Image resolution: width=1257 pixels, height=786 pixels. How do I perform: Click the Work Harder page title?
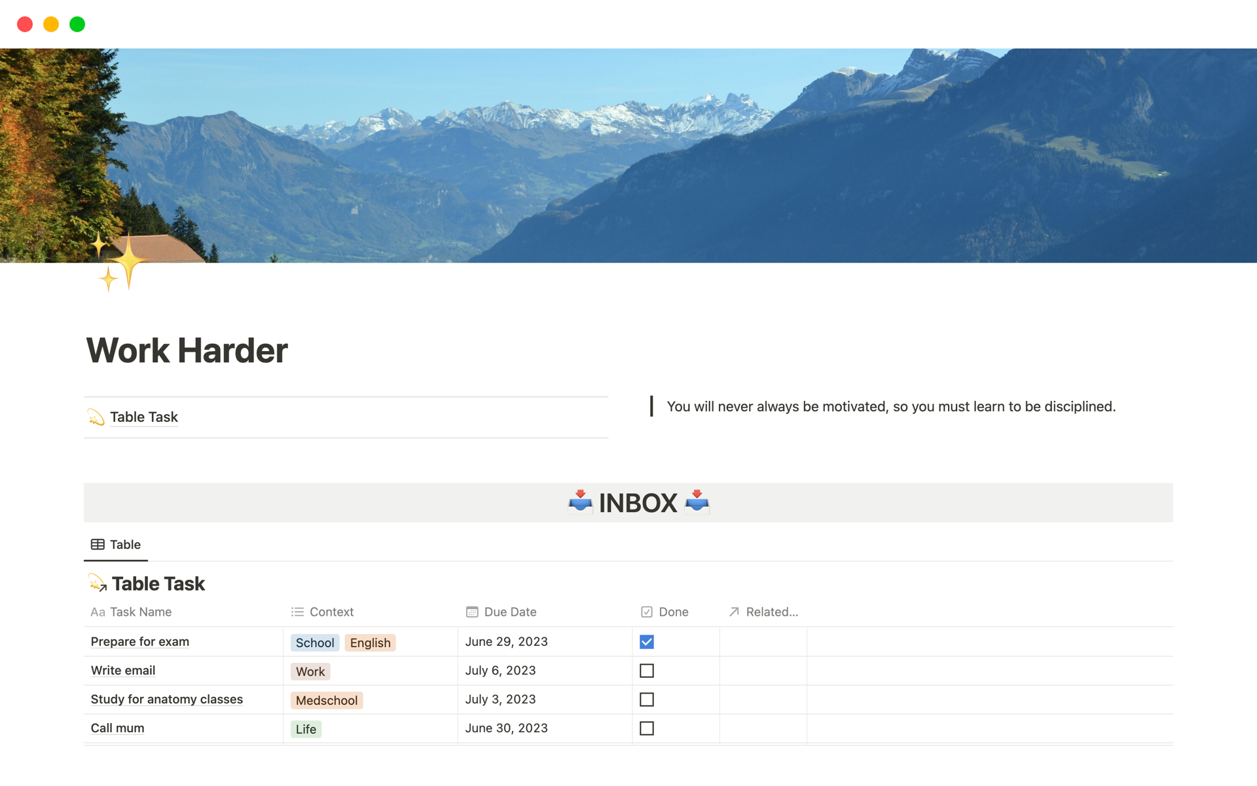click(x=187, y=350)
